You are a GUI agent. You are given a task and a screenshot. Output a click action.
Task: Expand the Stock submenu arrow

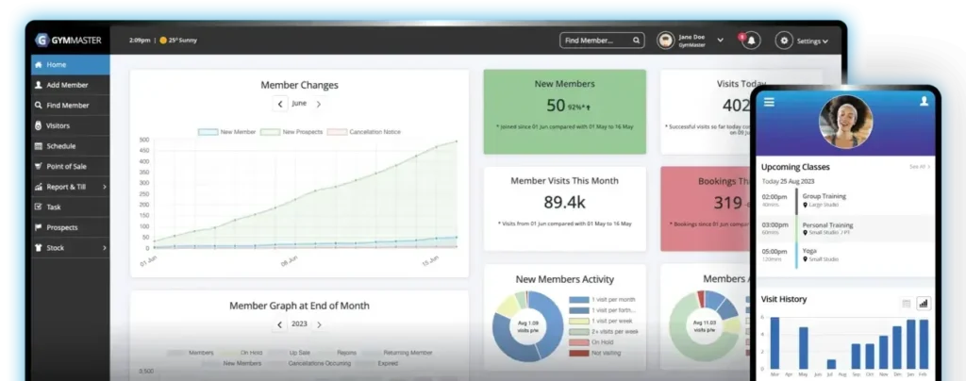click(x=104, y=248)
